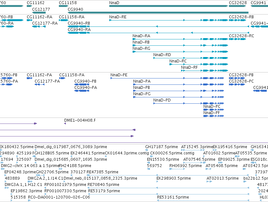Image resolution: width=268 pixels, height=202 pixels.
Task: Click transcript CG12177-RA
Action: tap(45, 23)
